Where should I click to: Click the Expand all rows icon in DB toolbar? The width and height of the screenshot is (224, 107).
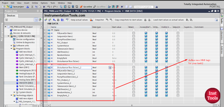pyautogui.click(x=62, y=20)
